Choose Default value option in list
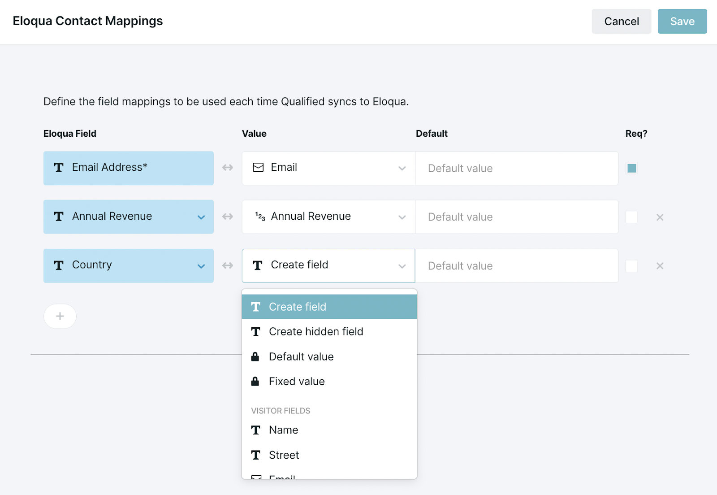 tap(329, 356)
